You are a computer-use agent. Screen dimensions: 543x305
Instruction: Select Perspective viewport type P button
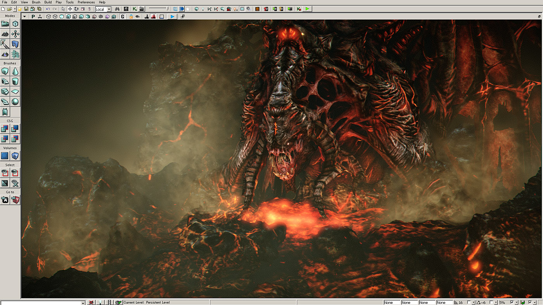click(33, 17)
